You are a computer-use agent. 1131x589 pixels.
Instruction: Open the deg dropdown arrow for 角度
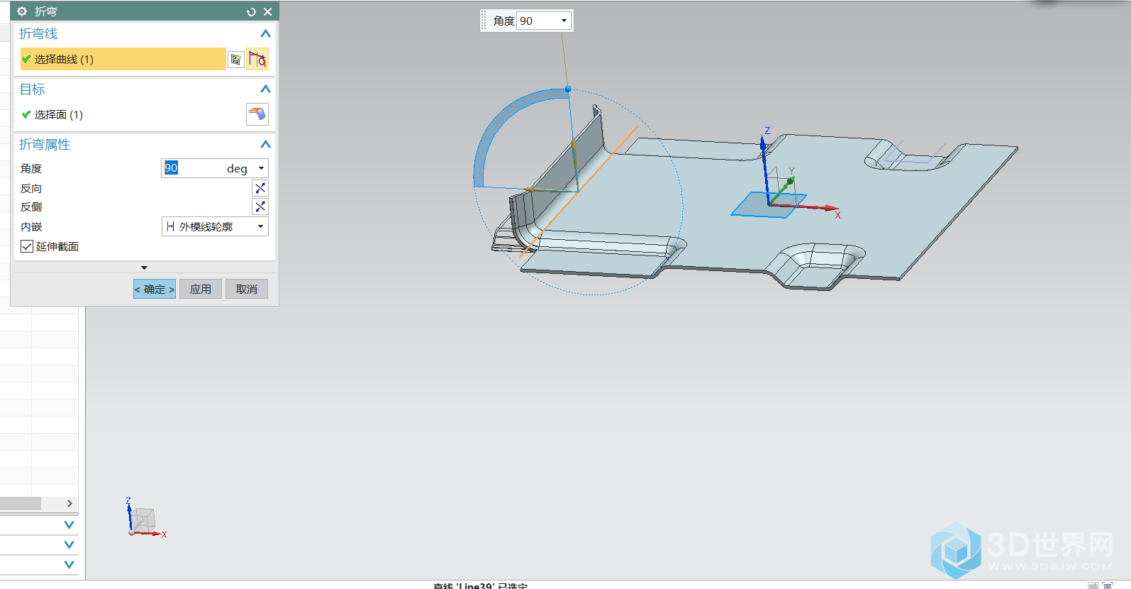(261, 168)
